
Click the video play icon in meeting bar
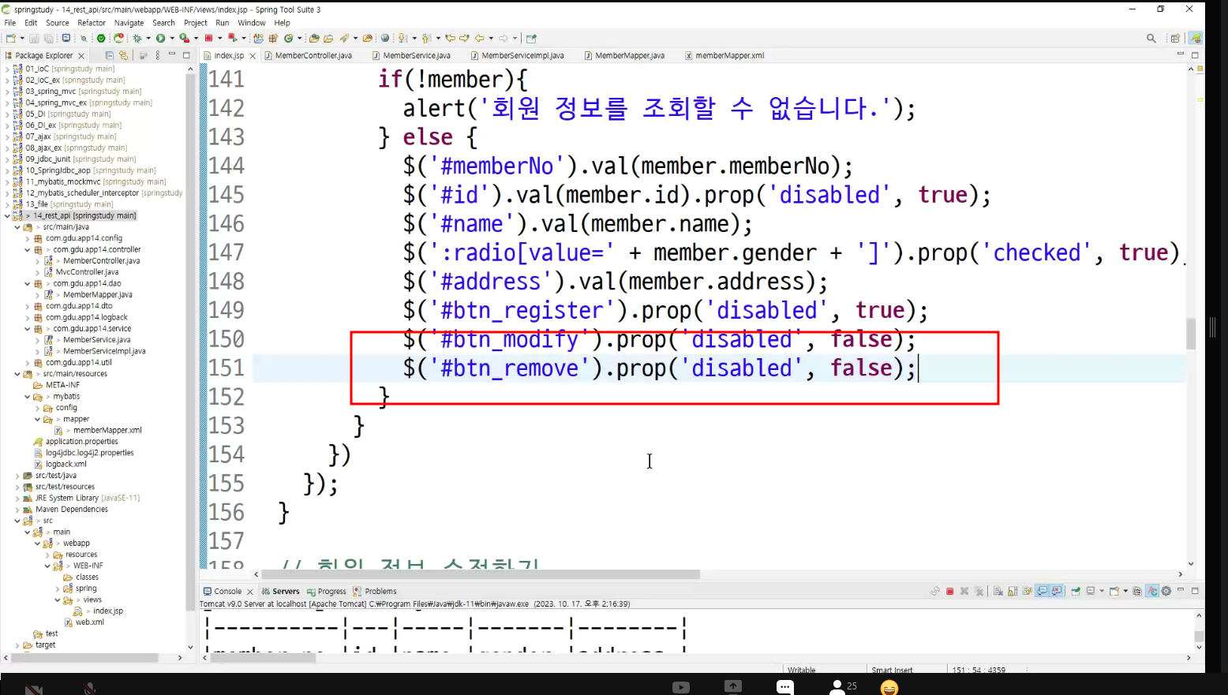(x=681, y=688)
